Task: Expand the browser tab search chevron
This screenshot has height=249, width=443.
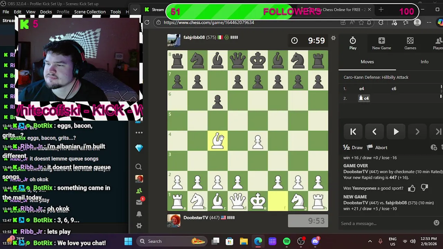Action: click(x=135, y=10)
